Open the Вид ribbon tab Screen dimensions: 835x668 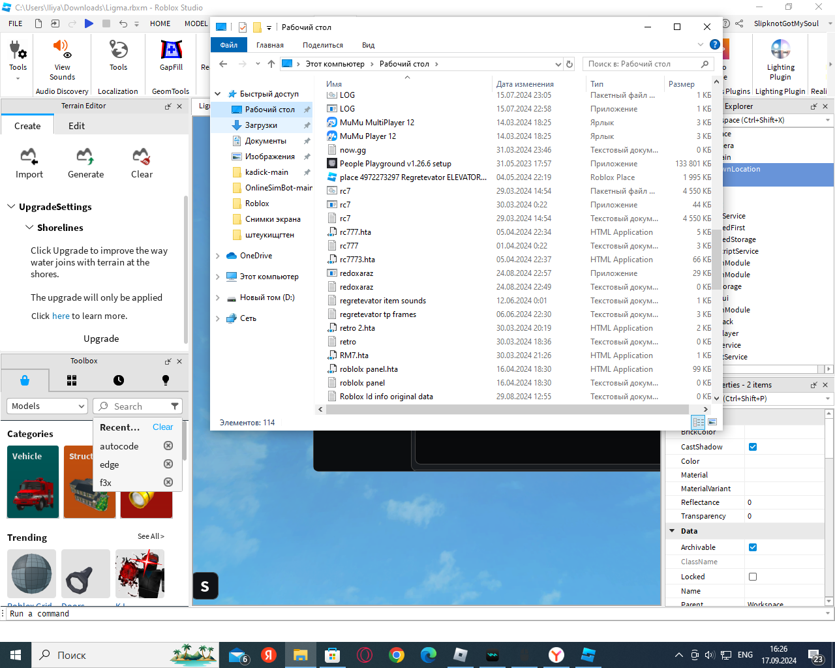[x=369, y=45]
